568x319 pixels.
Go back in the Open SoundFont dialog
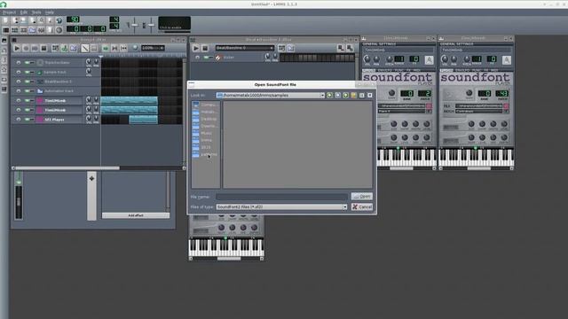pyautogui.click(x=329, y=95)
